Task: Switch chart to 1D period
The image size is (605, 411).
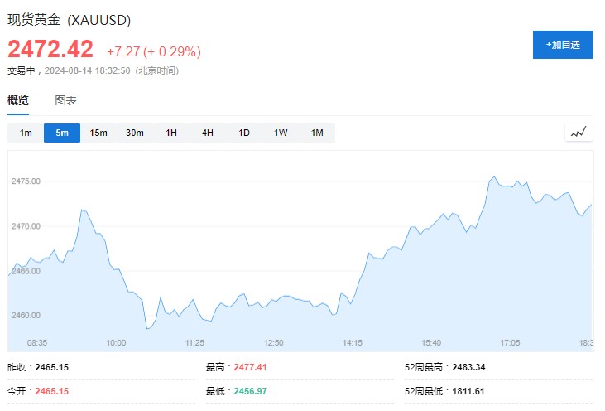Action: click(244, 133)
